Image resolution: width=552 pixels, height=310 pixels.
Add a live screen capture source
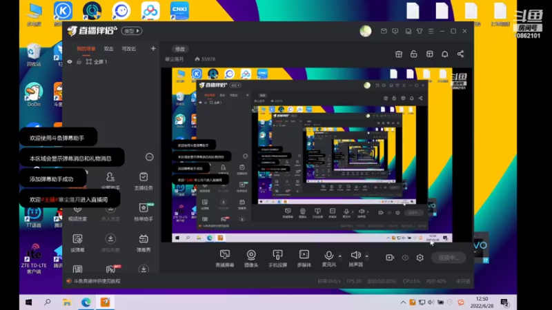(225, 258)
